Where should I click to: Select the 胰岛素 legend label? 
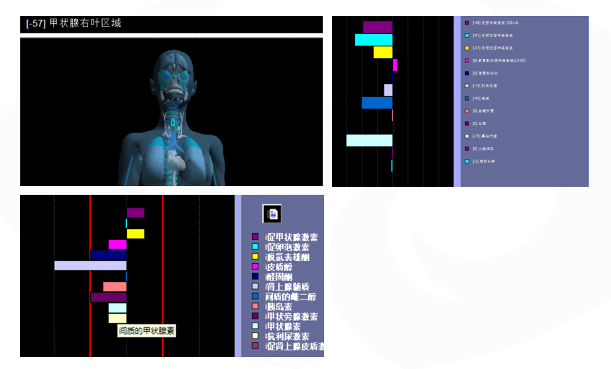(279, 306)
